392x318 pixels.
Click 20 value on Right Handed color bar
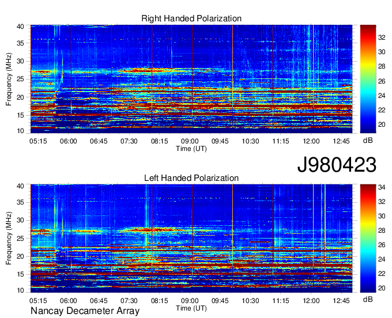point(382,124)
